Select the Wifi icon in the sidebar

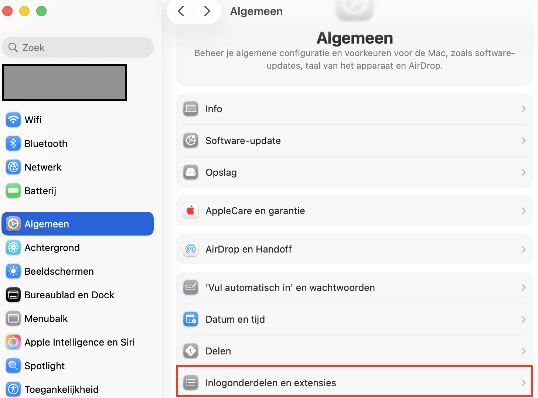pos(13,120)
